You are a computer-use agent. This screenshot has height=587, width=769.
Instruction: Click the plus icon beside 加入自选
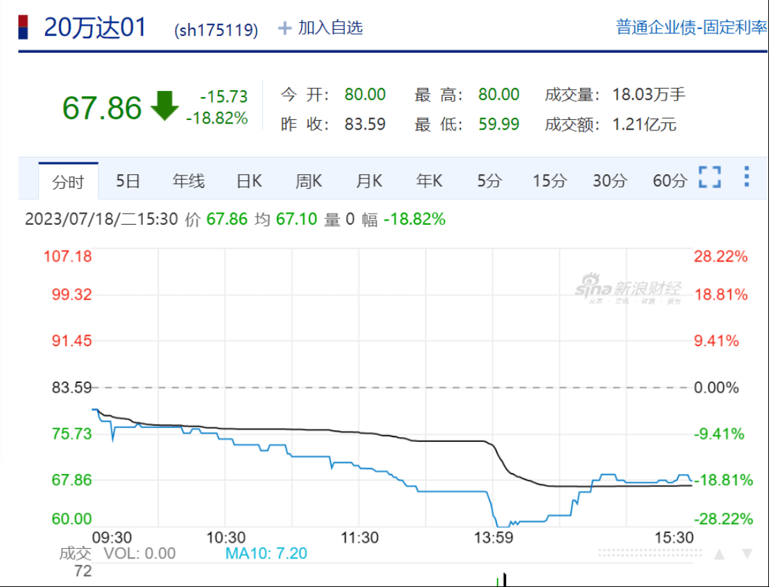[x=285, y=28]
